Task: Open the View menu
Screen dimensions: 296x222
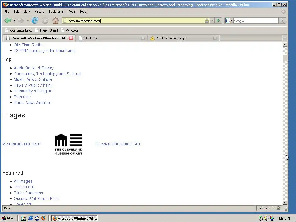Action: tap(27, 12)
